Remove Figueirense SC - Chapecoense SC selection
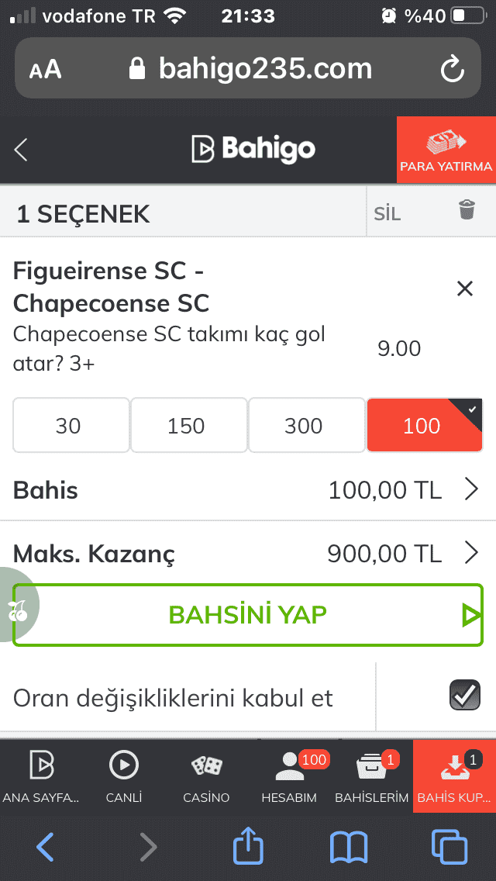 pyautogui.click(x=464, y=288)
